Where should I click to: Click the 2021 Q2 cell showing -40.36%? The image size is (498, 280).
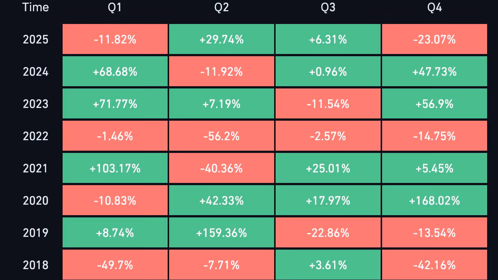pyautogui.click(x=221, y=168)
